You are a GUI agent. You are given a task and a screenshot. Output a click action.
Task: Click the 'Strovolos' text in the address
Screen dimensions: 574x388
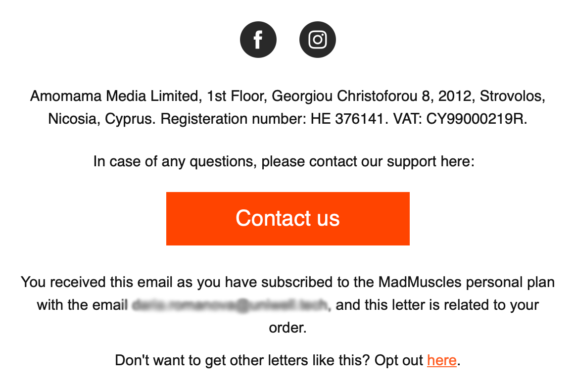coord(512,96)
